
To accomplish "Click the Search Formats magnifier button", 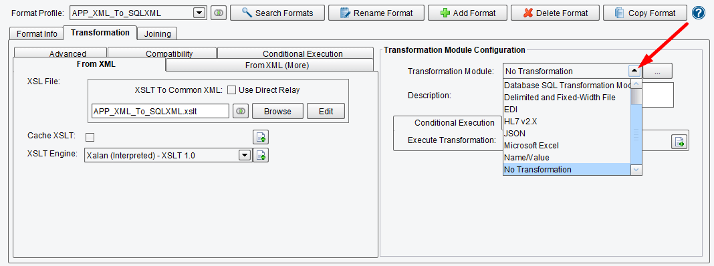I will click(x=277, y=13).
